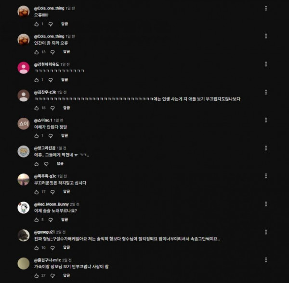Reply to the @즐겁구나-m1c comment

66,275
